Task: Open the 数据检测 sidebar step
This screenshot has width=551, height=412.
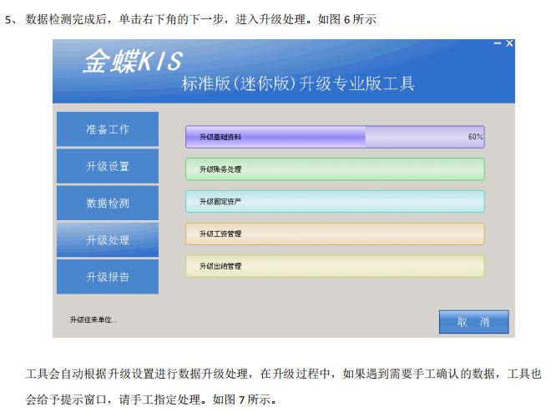Action: tap(108, 203)
